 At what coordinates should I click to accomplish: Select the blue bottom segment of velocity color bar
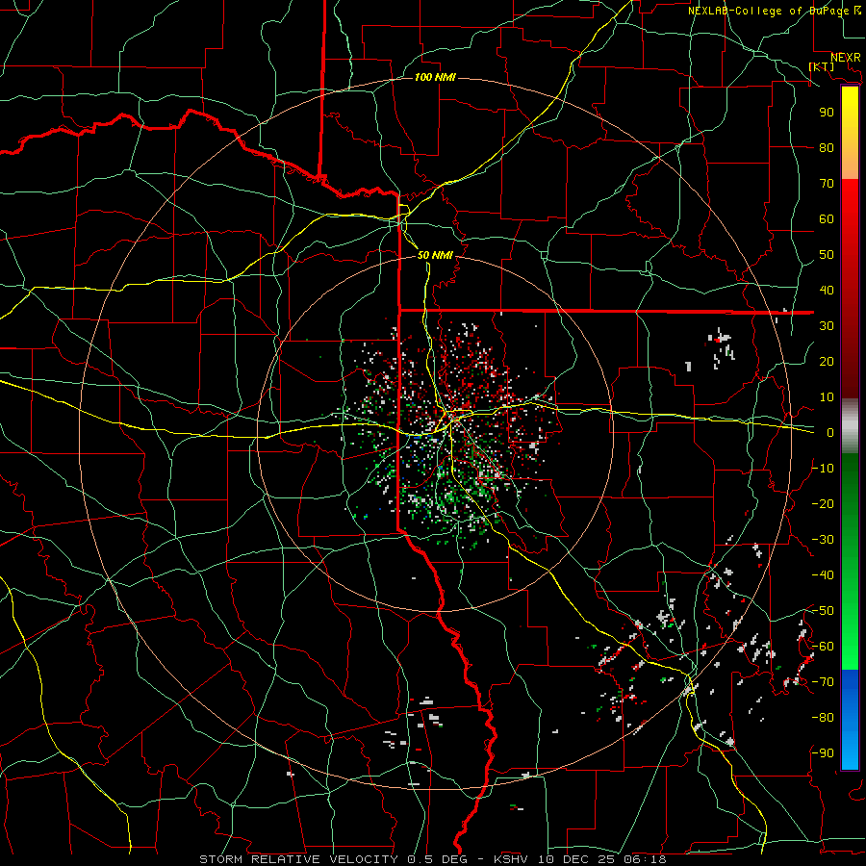point(850,720)
